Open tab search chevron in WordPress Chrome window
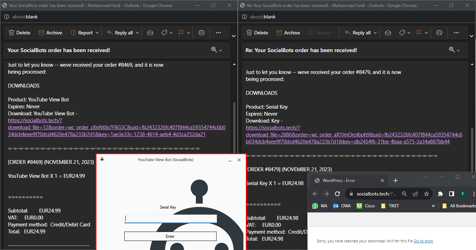This screenshot has height=250, width=476. pyautogui.click(x=426, y=177)
